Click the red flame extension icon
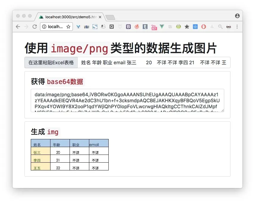The image size is (255, 203). point(137,27)
